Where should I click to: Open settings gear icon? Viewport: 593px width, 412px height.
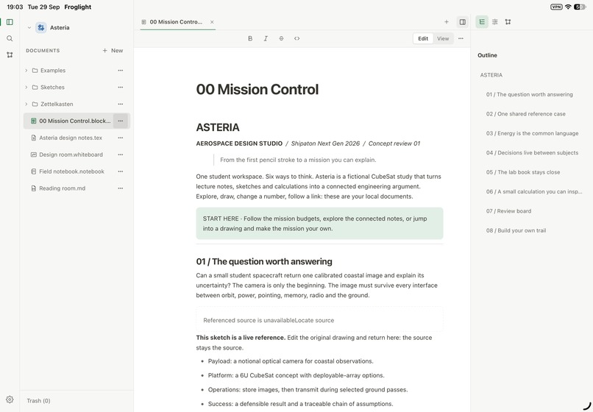[10, 399]
